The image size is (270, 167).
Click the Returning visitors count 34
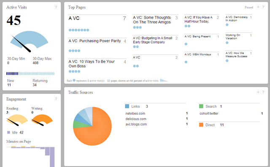pyautogui.click(x=35, y=85)
